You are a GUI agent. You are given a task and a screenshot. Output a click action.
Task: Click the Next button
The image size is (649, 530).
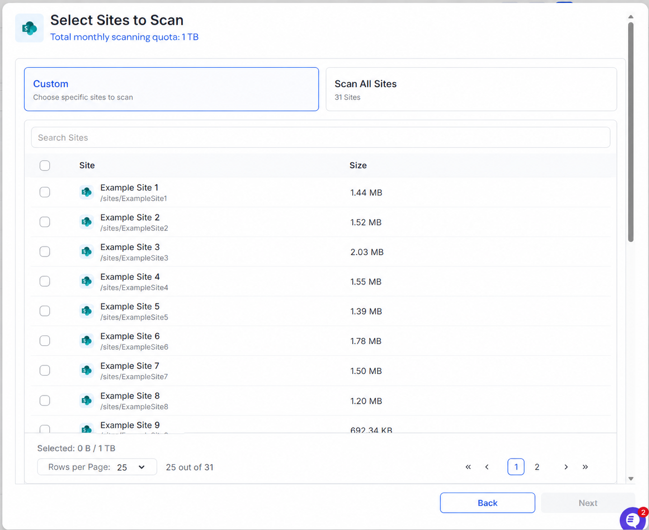[x=588, y=503]
